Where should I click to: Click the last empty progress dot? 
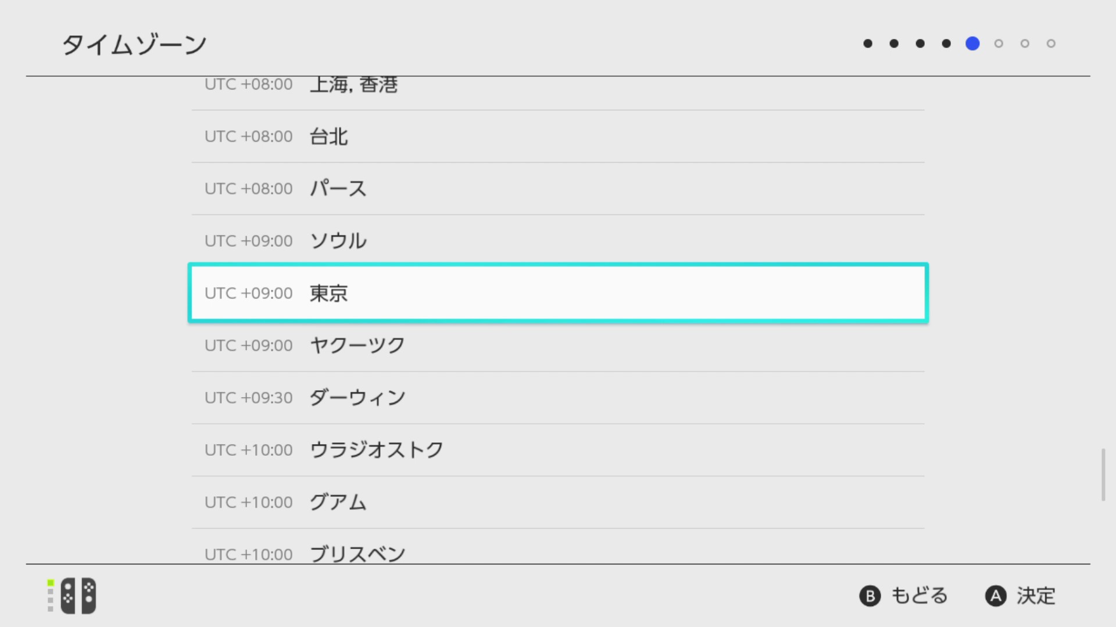tap(1051, 44)
